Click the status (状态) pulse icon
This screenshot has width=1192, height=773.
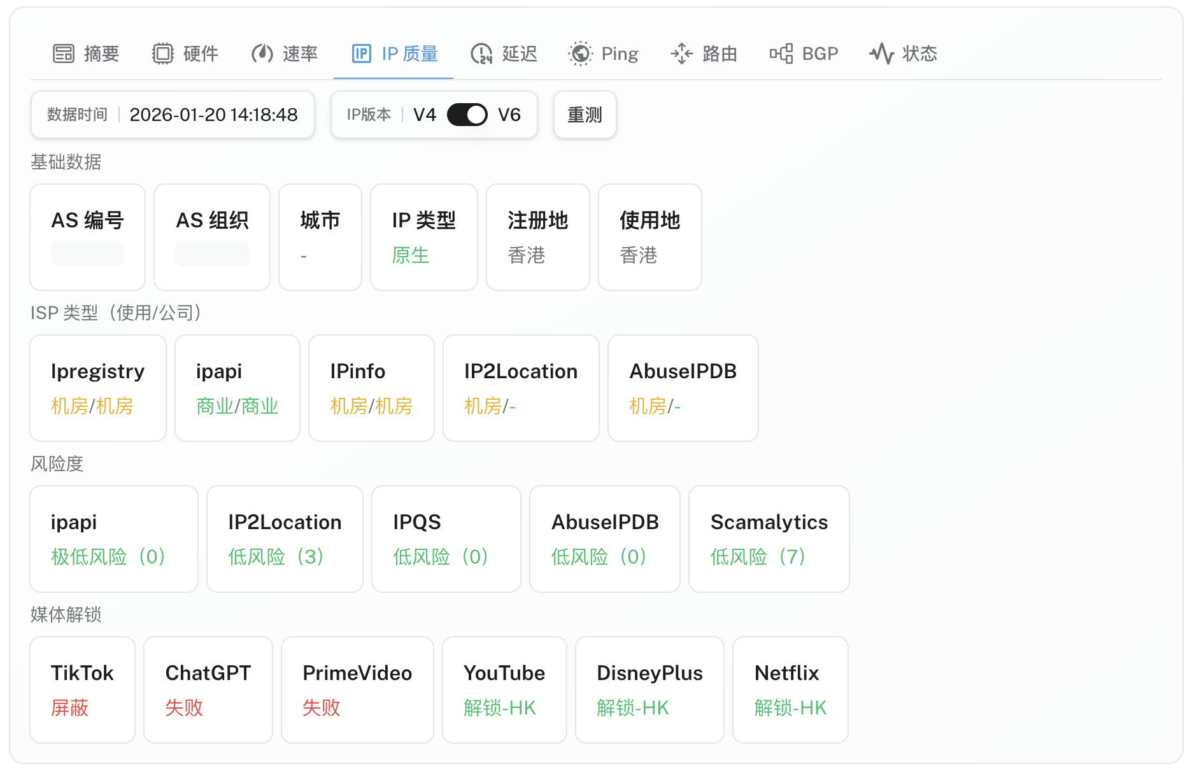point(881,53)
